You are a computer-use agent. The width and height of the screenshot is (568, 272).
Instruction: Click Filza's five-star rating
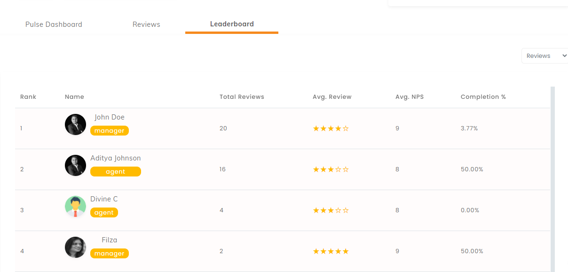(x=331, y=251)
